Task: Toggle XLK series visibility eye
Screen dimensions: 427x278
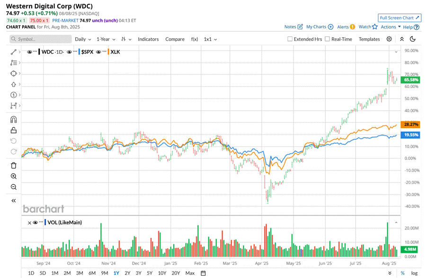Action: [98, 52]
